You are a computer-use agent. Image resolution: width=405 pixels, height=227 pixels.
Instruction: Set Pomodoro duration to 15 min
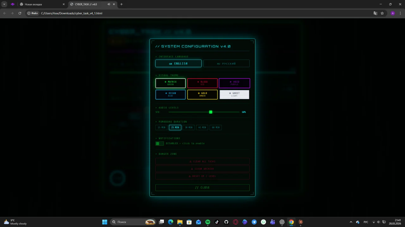tap(161, 127)
